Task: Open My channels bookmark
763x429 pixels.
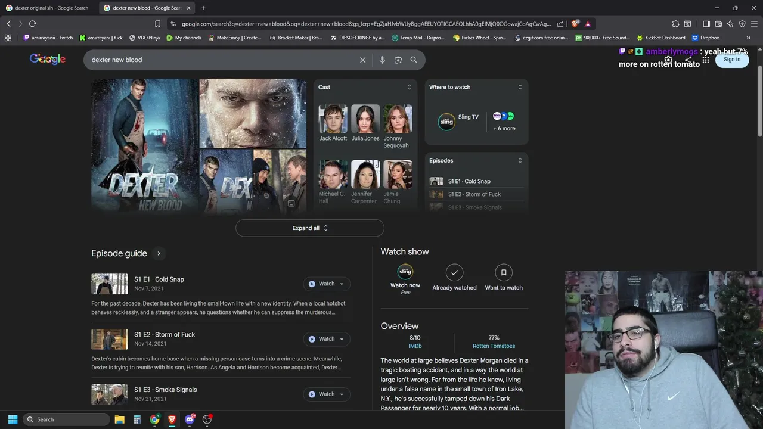Action: [x=184, y=38]
